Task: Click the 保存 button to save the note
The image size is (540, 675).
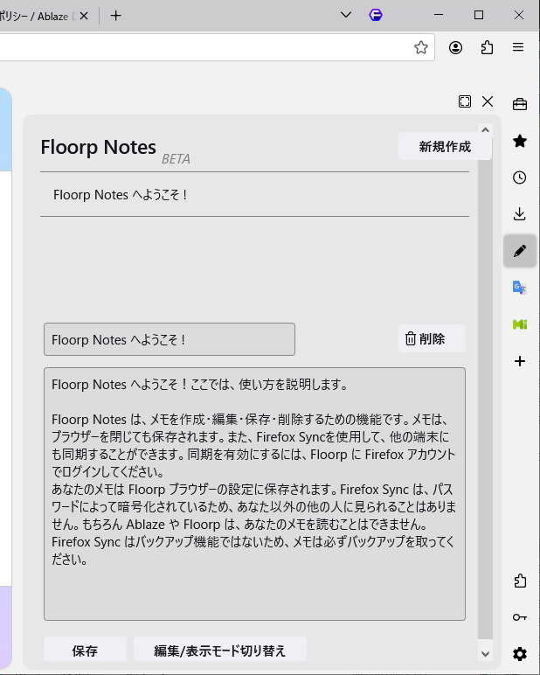Action: [x=85, y=650]
